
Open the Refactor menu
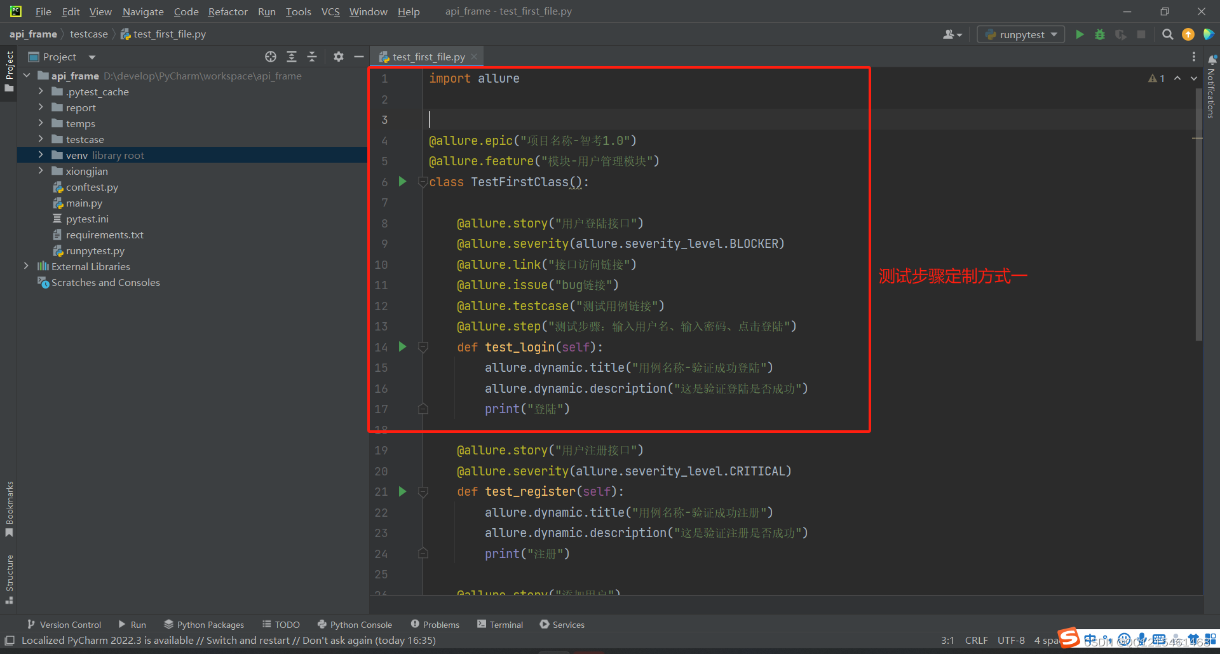227,11
